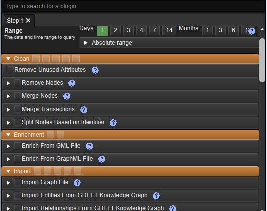Open help for Merge Transactions plugin

pyautogui.click(x=84, y=110)
